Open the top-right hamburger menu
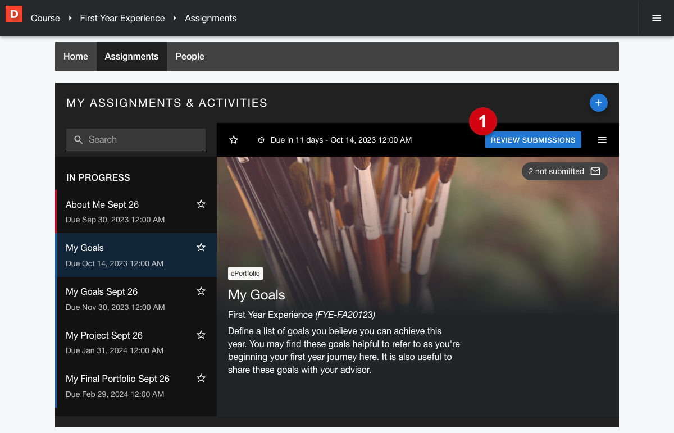Viewport: 674px width, 433px height. coord(656,18)
